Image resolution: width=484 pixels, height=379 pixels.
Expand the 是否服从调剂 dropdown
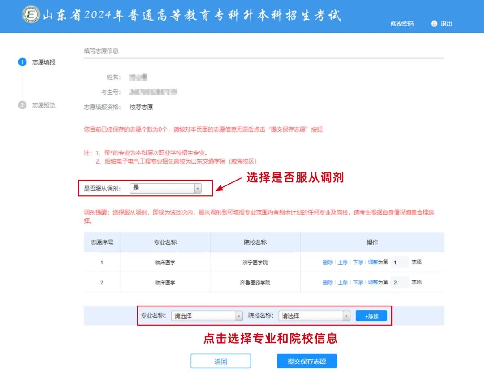[x=165, y=188]
